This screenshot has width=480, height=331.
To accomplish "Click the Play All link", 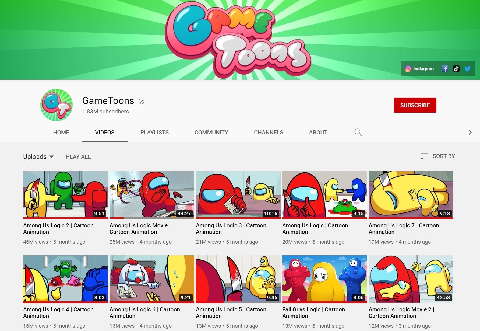I will pos(78,156).
